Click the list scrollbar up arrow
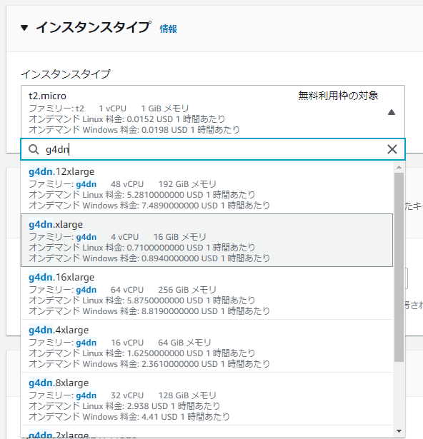Image resolution: width=423 pixels, height=439 pixels. pos(399,167)
